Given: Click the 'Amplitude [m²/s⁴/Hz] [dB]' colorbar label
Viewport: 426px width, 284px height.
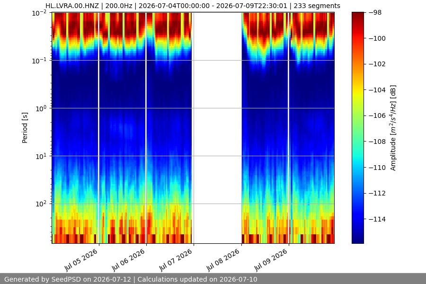Looking at the screenshot, I should [x=393, y=128].
